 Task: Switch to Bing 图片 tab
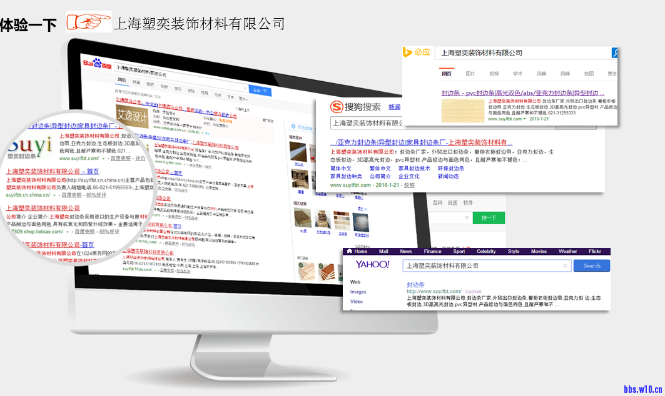pos(470,74)
